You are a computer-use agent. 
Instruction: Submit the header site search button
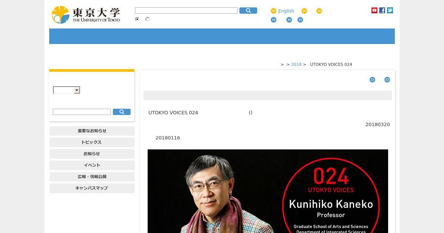(x=248, y=11)
